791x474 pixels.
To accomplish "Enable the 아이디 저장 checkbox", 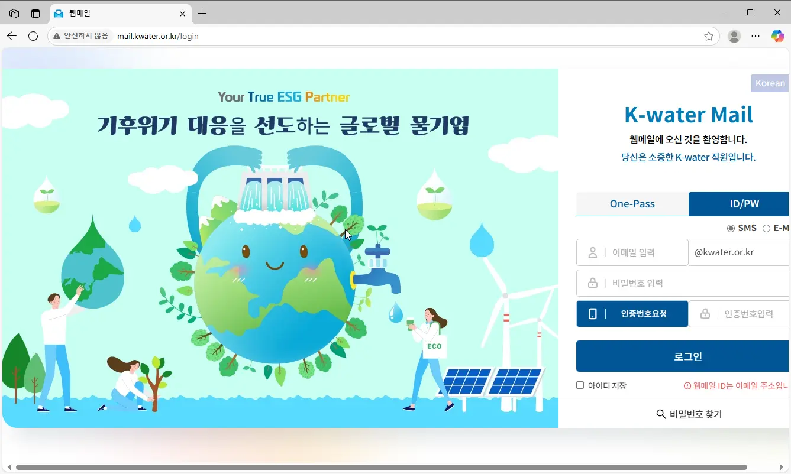I will point(580,385).
